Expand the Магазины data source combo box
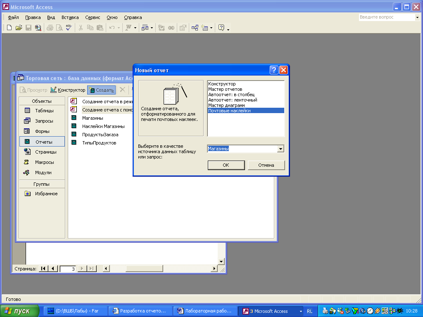The height and width of the screenshot is (317, 423). (280, 149)
